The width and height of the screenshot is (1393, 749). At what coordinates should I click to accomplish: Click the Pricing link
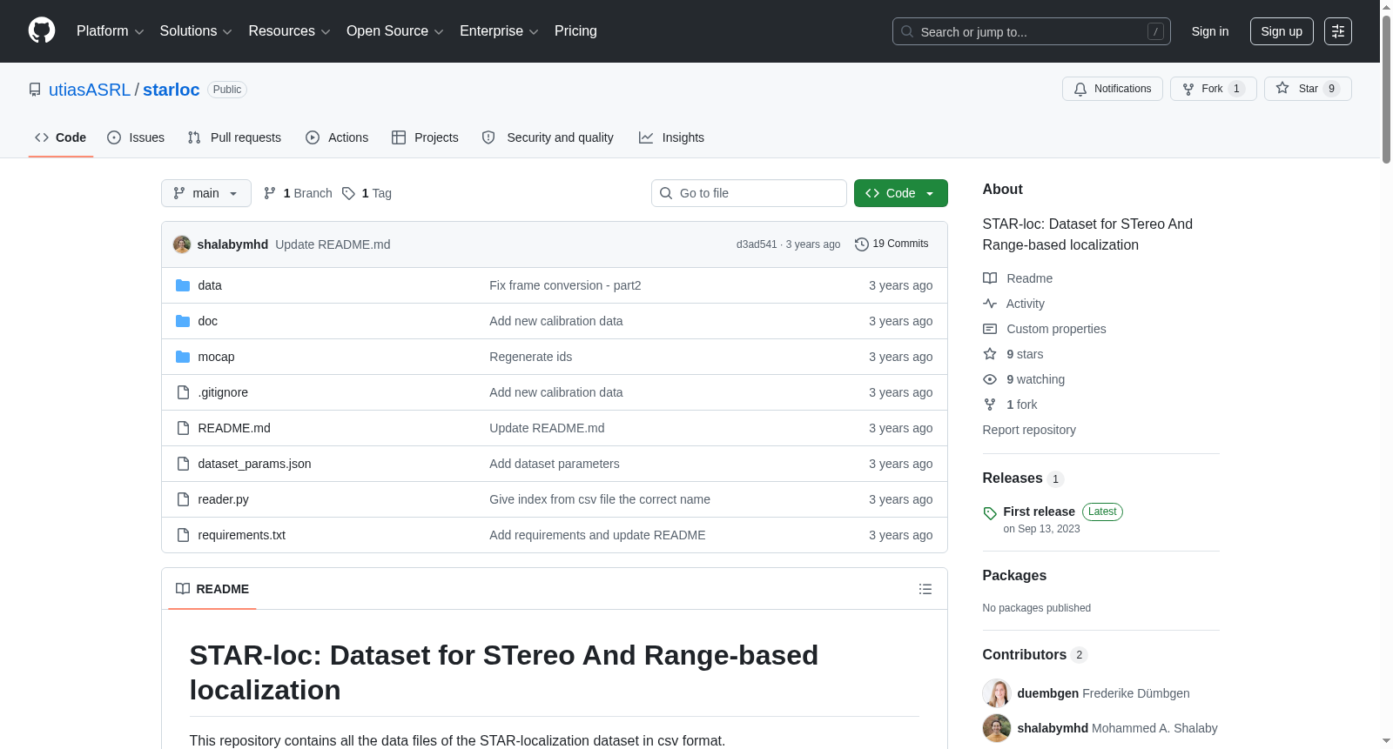pyautogui.click(x=575, y=31)
